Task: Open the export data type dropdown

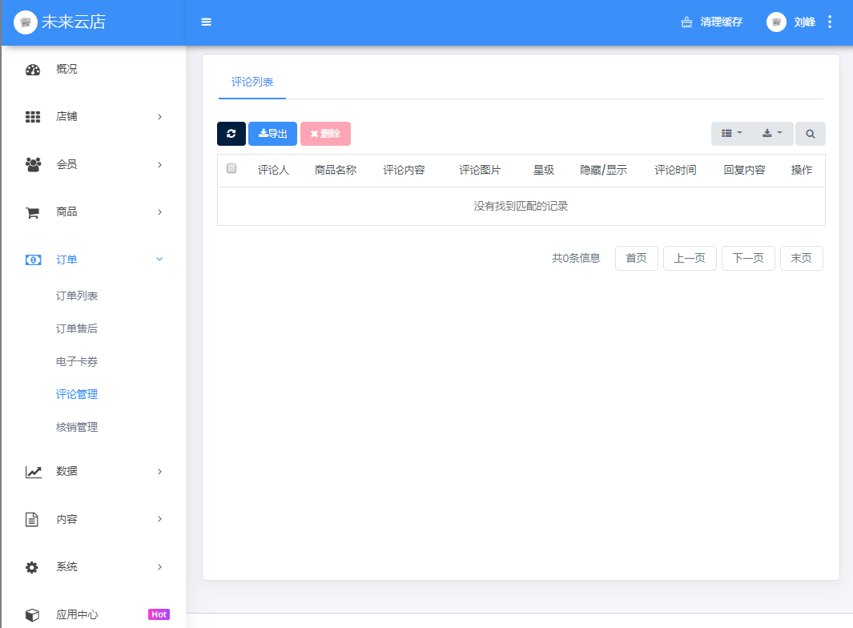Action: (773, 134)
